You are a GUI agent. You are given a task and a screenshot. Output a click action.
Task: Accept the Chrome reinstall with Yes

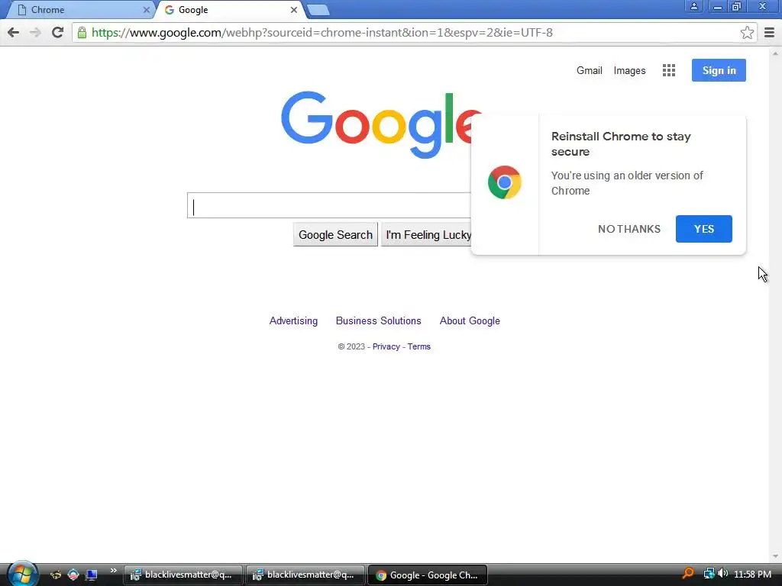click(703, 229)
